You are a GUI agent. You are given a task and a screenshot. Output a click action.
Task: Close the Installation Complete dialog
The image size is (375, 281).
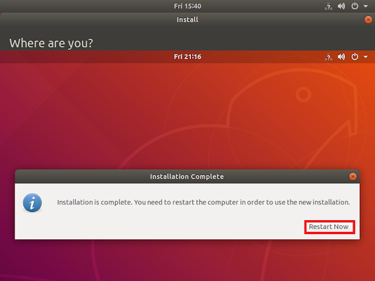pyautogui.click(x=353, y=176)
